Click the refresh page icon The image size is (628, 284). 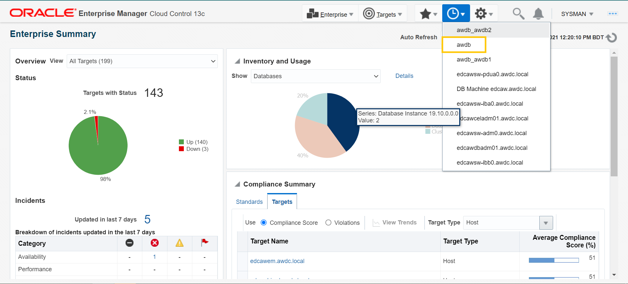[611, 38]
